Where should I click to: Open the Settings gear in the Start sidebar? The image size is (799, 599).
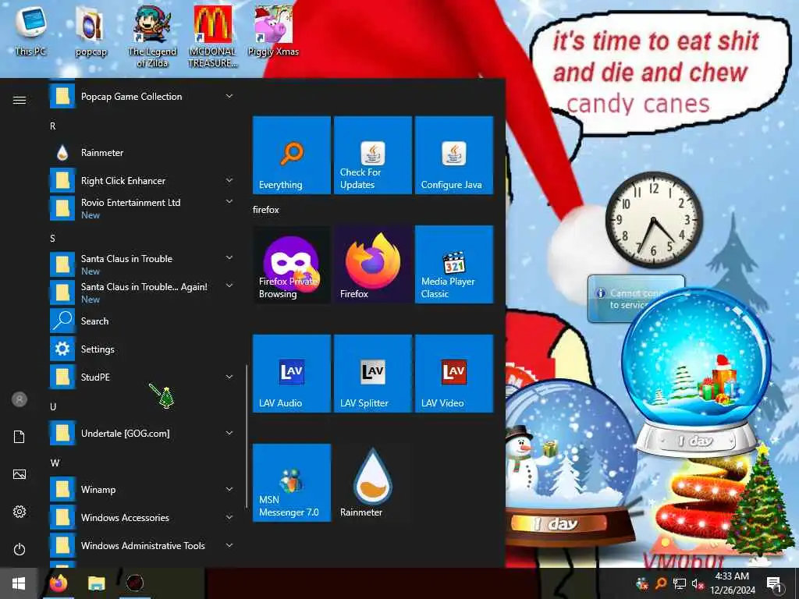pos(20,512)
